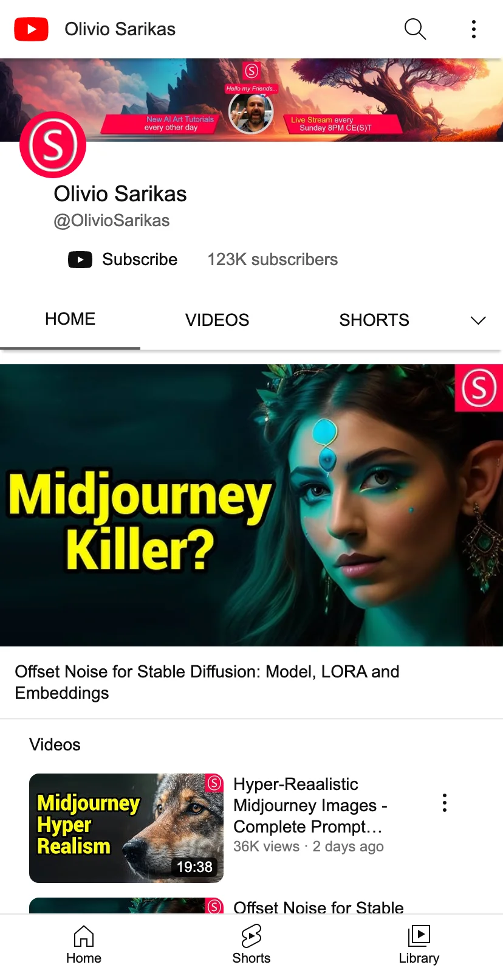This screenshot has width=503, height=973.
Task: Open Shorts in bottom navigation
Action: coord(251,945)
